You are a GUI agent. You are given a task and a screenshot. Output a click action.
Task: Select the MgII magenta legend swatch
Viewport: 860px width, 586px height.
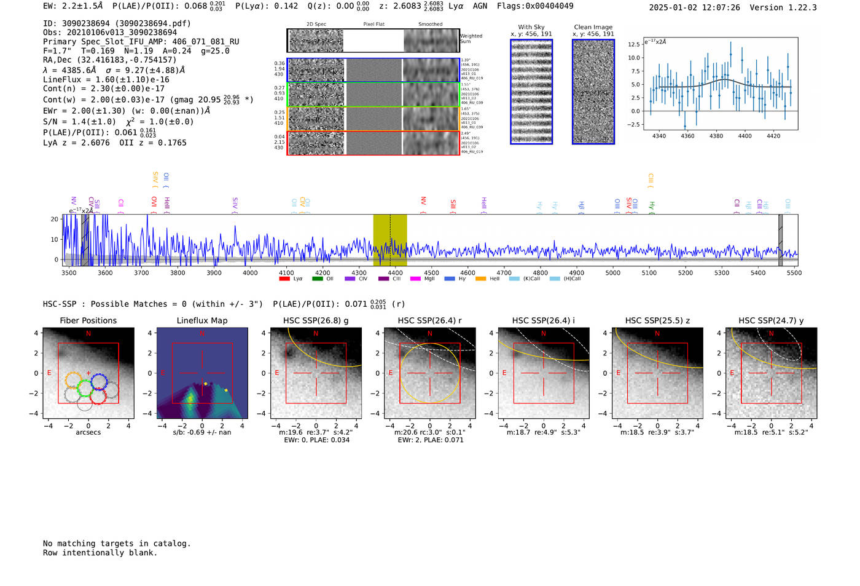pyautogui.click(x=415, y=279)
